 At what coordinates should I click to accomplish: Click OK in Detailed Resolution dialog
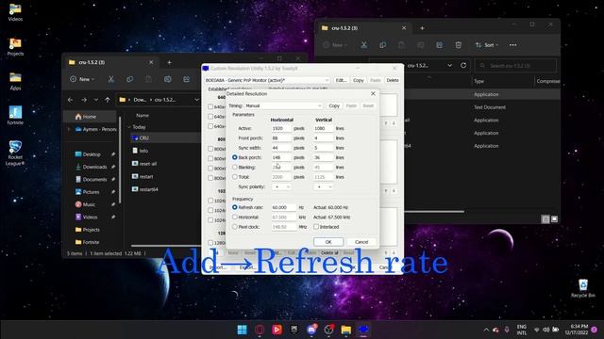coord(328,242)
